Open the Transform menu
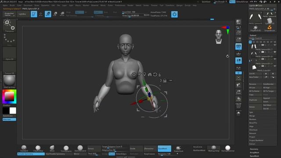This screenshot has width=281, height=158. [169, 5]
